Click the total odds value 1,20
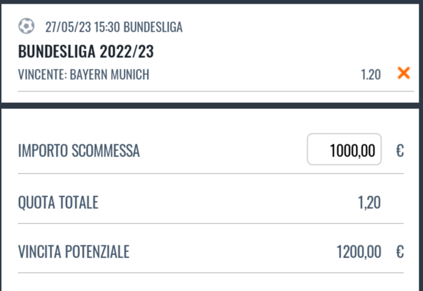This screenshot has width=423, height=291. pyautogui.click(x=369, y=203)
